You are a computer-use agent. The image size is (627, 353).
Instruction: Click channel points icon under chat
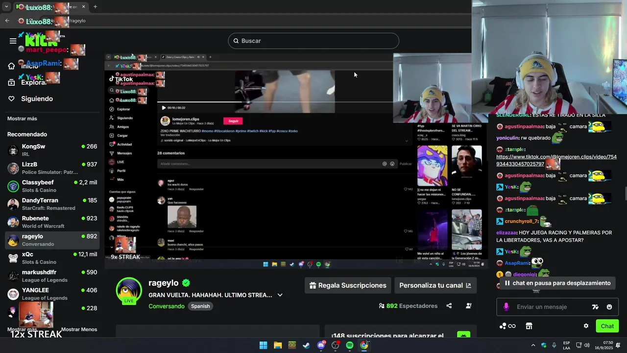507,326
